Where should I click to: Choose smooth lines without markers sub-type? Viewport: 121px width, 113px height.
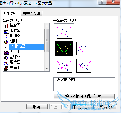point(84,49)
